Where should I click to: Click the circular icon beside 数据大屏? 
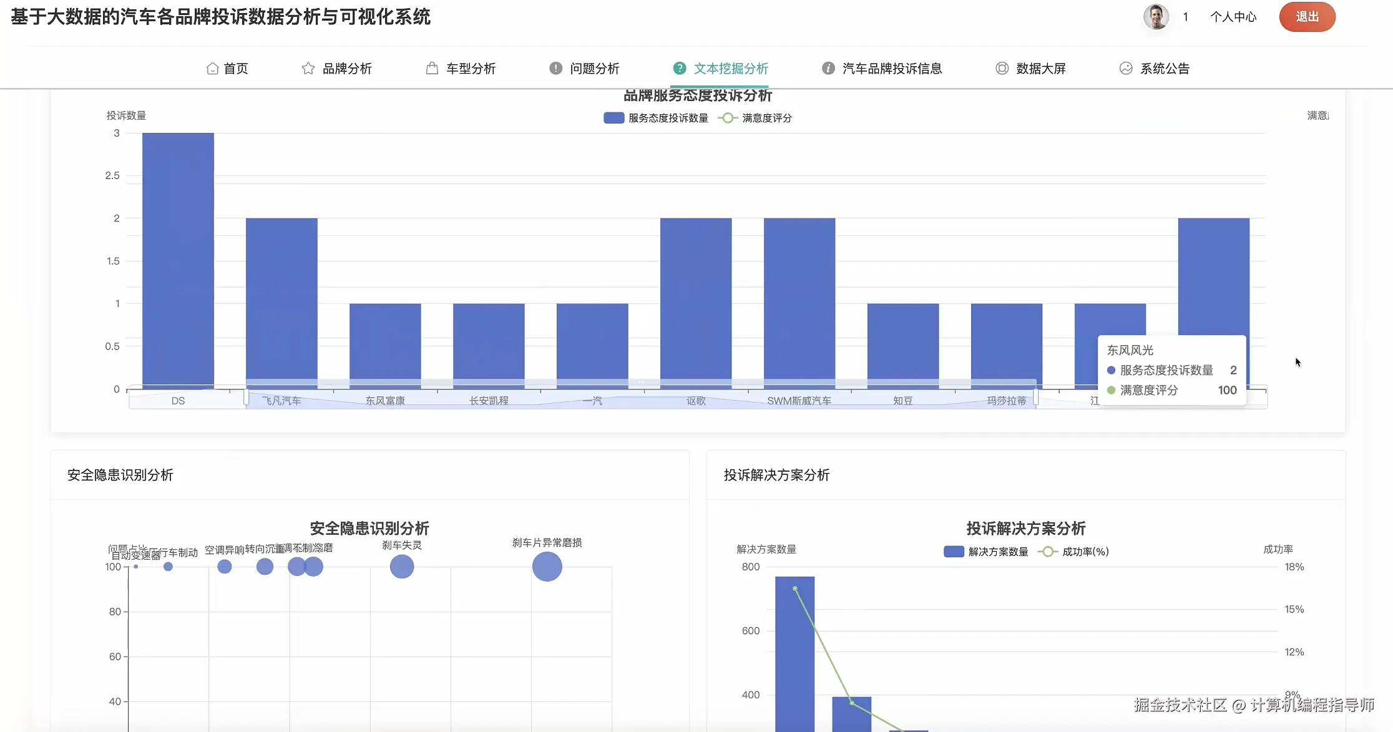[x=1002, y=68]
